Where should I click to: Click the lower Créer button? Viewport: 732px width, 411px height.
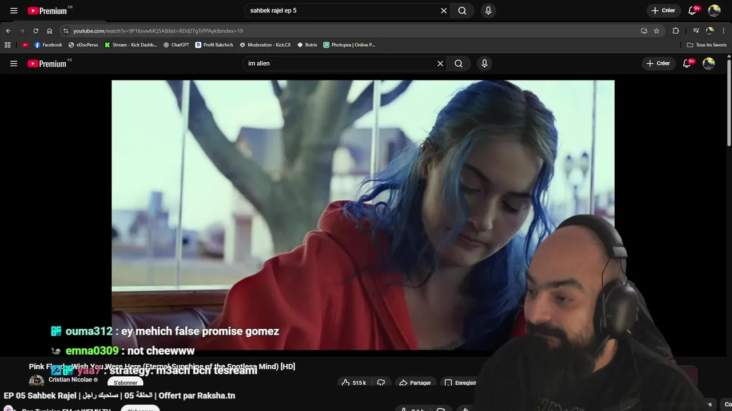pyautogui.click(x=658, y=63)
